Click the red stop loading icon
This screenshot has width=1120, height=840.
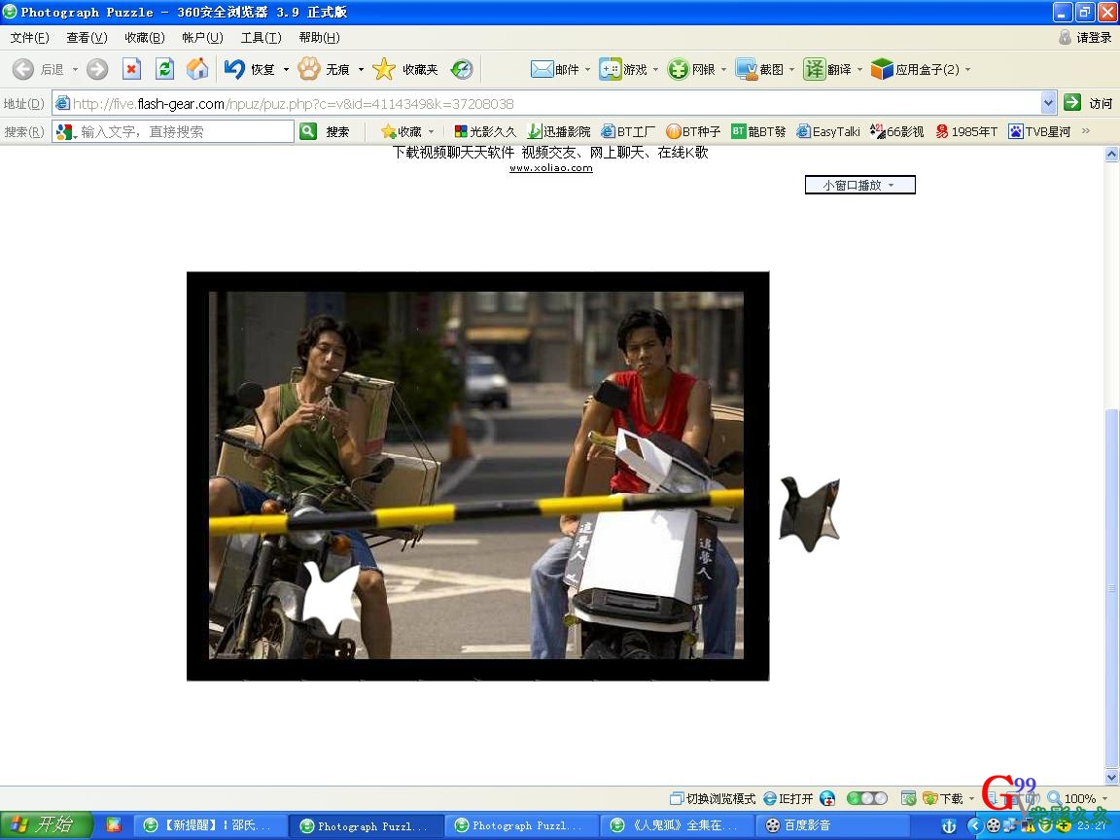[x=131, y=69]
